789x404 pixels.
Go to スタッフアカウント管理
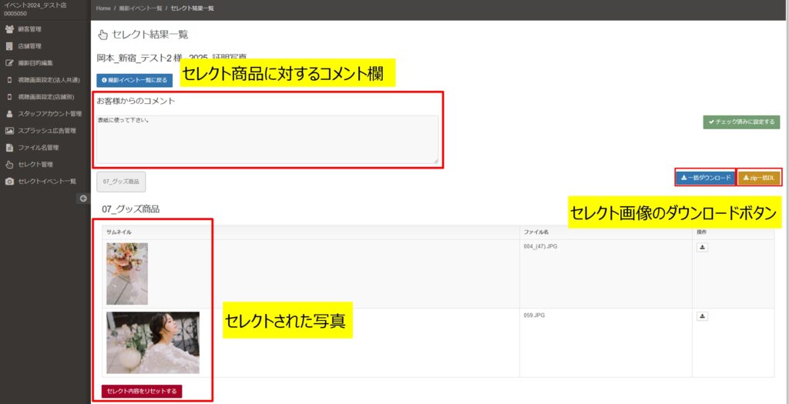[49, 114]
